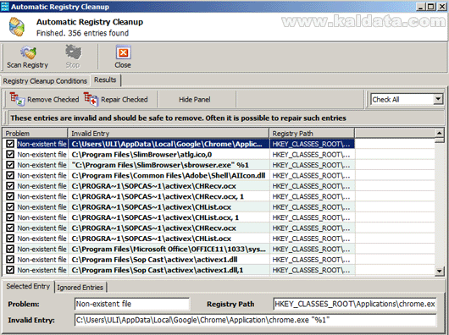Click the Registry Path input field

355,304
